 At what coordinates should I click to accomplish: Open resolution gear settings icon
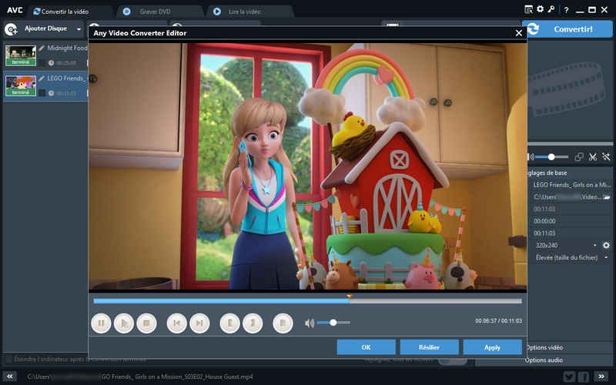606,245
